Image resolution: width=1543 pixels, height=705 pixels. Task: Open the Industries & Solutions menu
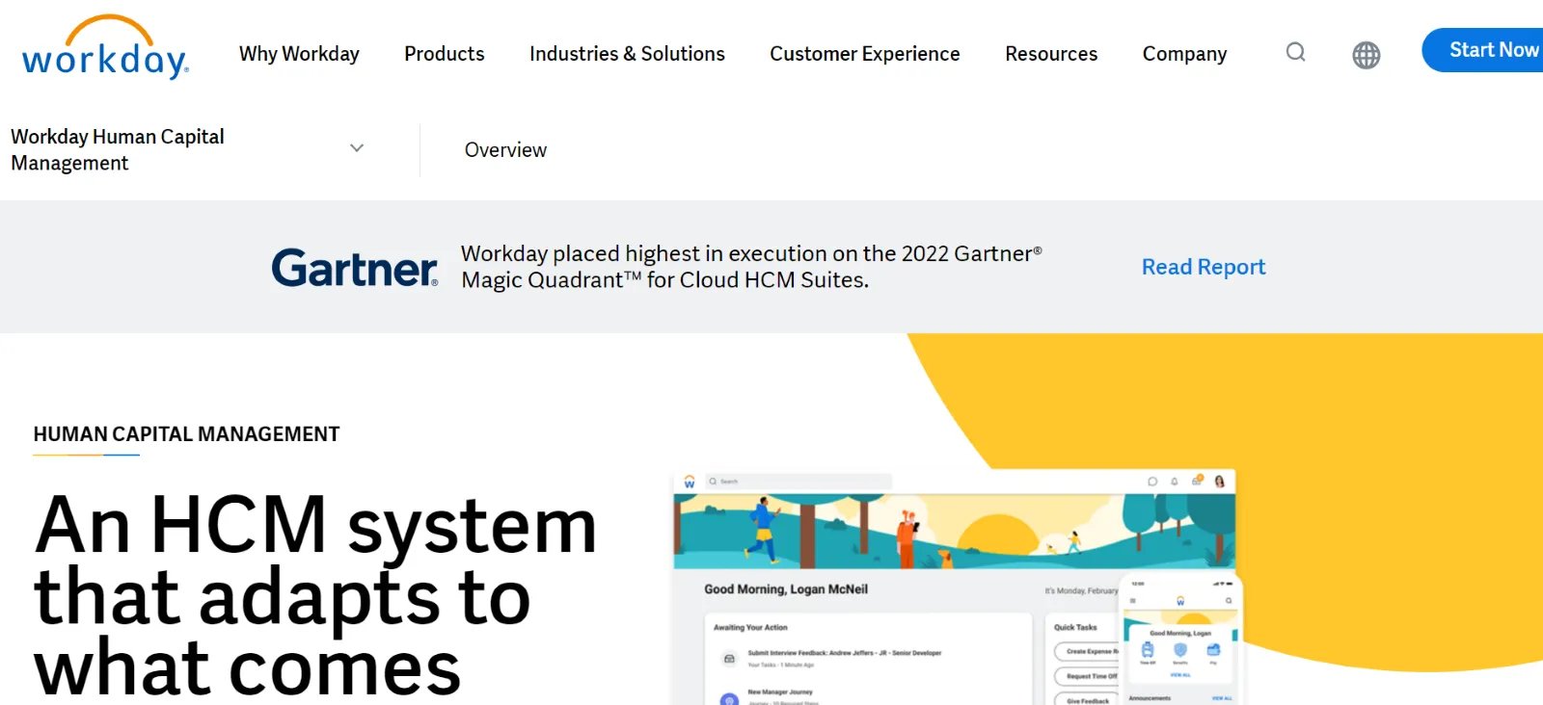[627, 54]
